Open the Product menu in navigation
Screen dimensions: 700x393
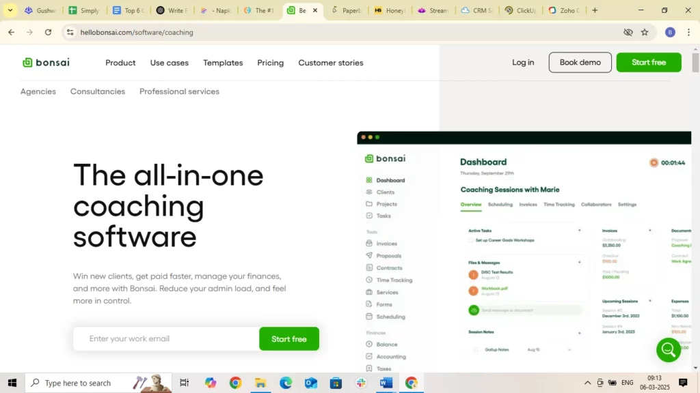(120, 63)
